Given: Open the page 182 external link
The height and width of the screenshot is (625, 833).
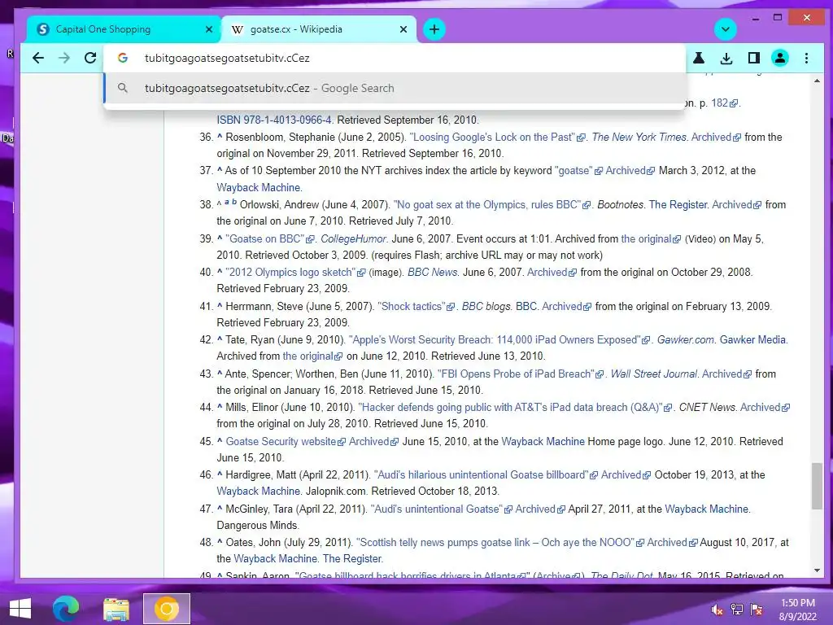Looking at the screenshot, I should tap(724, 103).
